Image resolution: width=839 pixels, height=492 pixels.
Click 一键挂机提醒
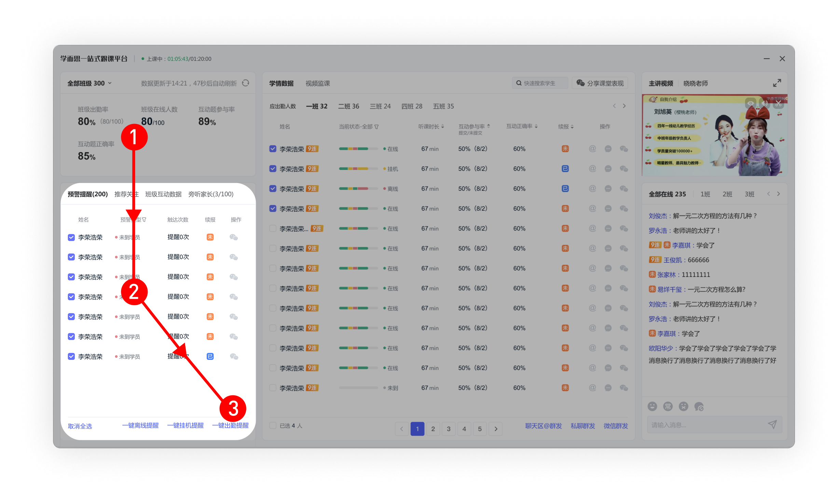185,425
